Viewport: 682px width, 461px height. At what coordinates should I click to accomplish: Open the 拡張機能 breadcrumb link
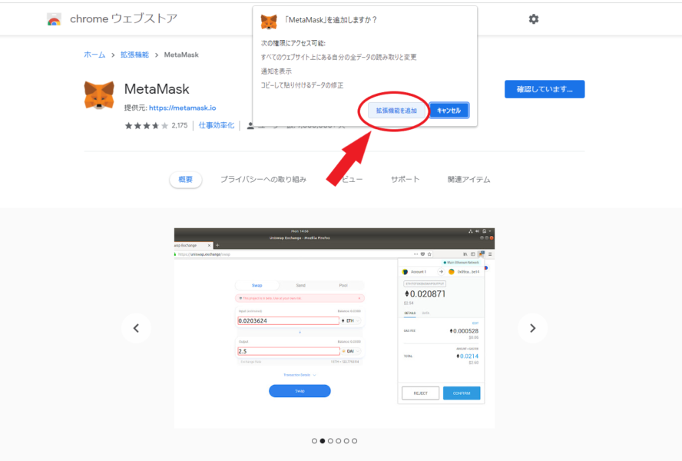(x=134, y=55)
